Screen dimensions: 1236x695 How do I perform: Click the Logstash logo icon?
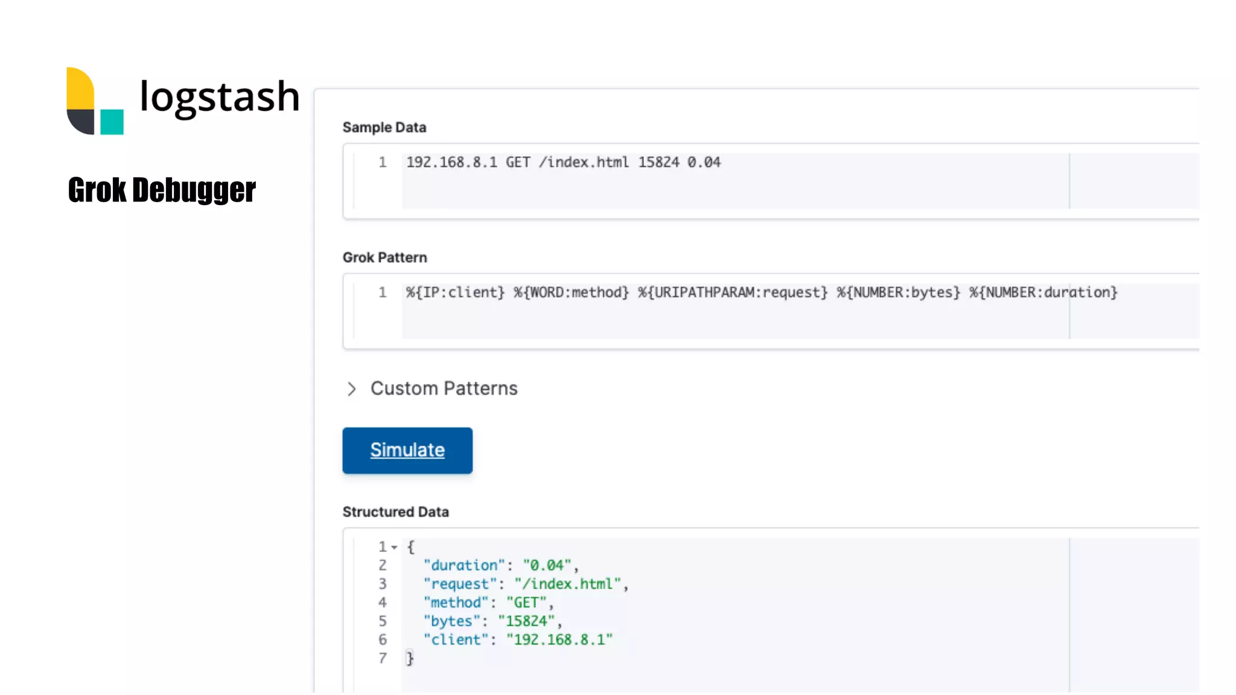tap(95, 101)
